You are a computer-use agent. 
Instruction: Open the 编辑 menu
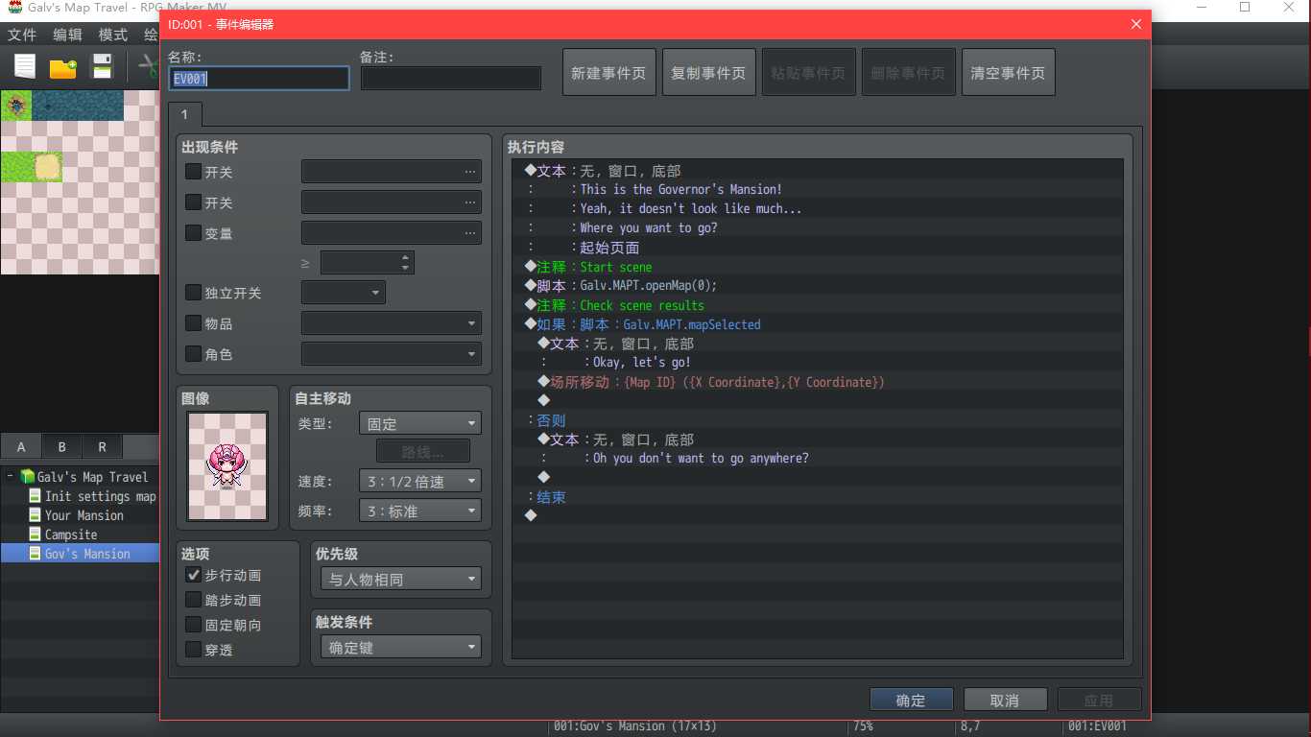pos(67,35)
